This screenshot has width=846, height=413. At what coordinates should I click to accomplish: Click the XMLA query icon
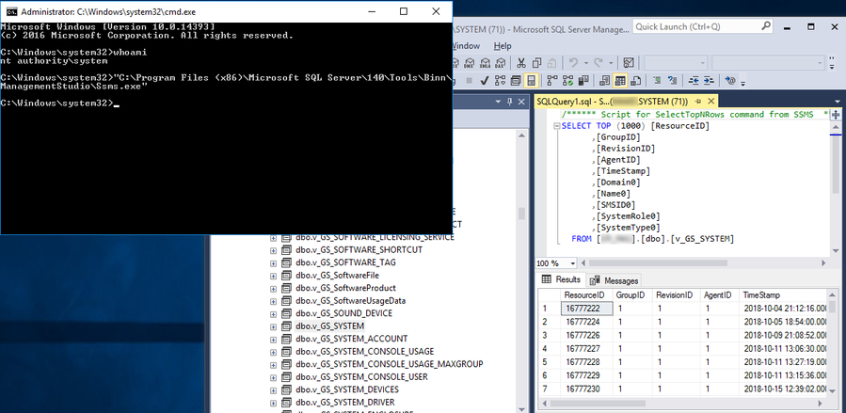[x=485, y=62]
